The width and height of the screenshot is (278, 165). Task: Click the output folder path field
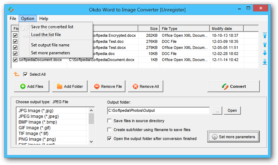159,111
